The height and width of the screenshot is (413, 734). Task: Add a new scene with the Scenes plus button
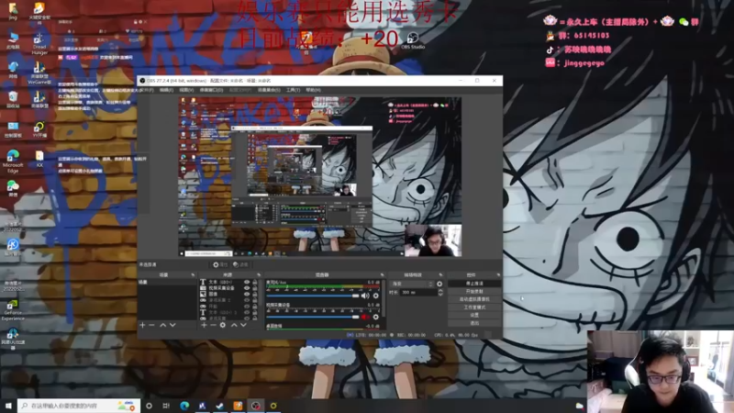click(x=142, y=325)
